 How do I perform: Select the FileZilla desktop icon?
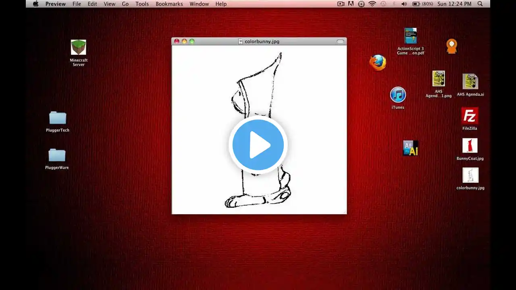click(470, 116)
